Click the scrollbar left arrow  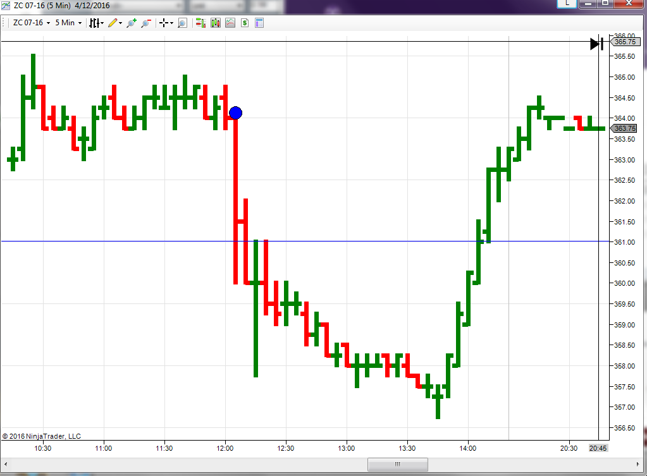[5, 464]
